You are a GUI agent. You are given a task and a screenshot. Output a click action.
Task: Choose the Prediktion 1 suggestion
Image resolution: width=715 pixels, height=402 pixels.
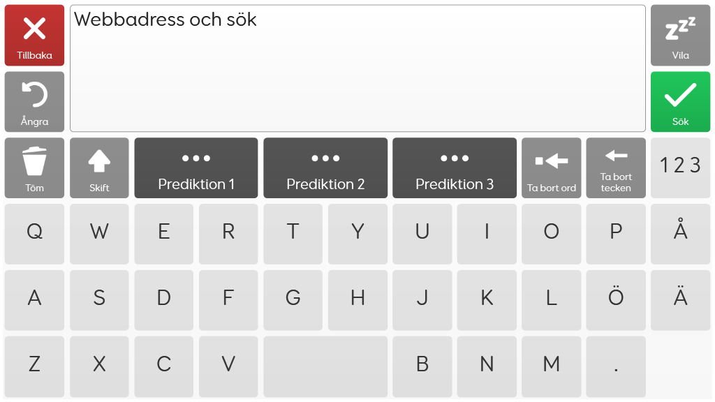(x=196, y=167)
